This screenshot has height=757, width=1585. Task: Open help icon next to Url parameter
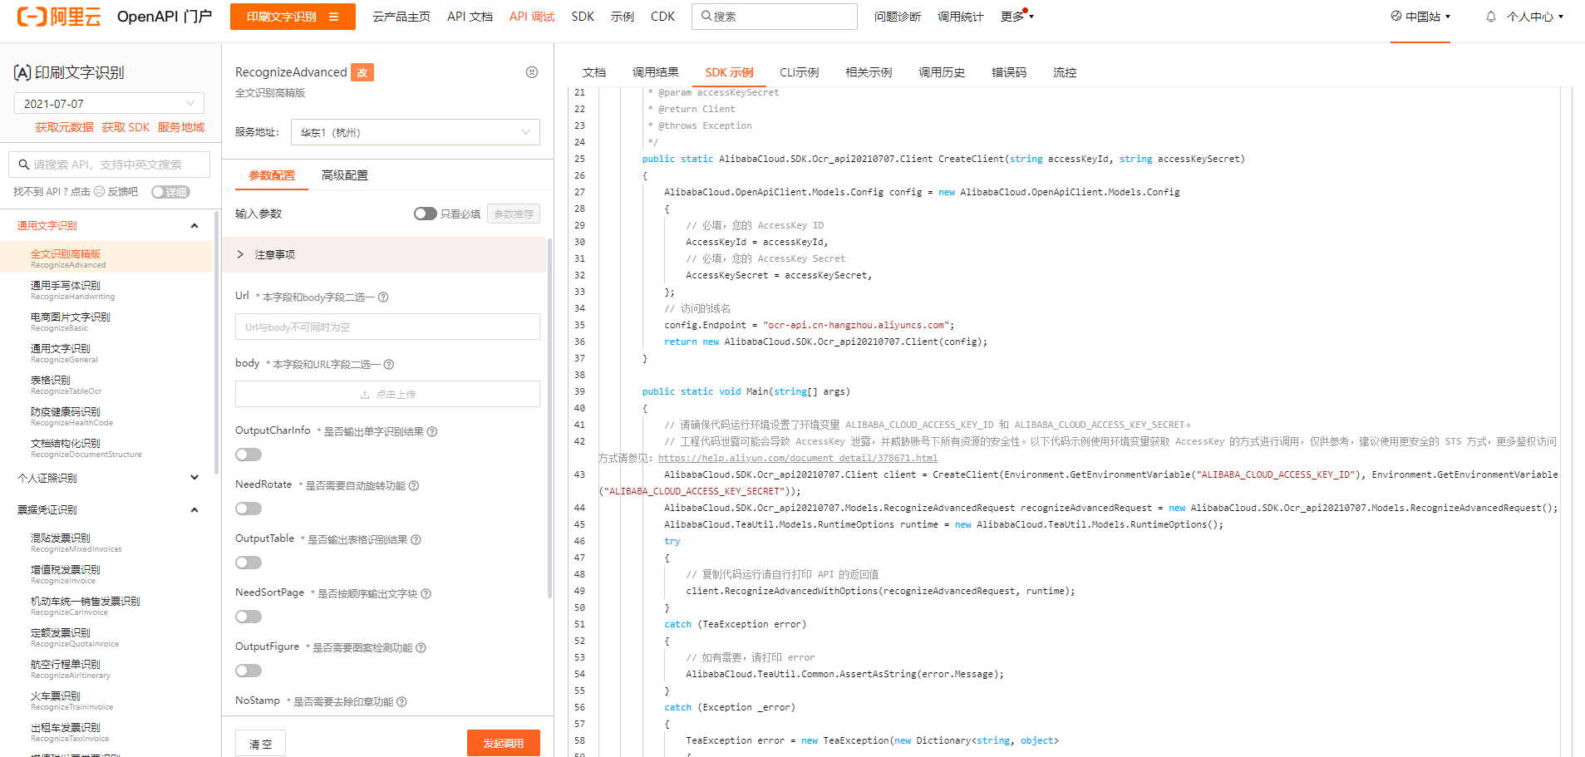click(383, 297)
